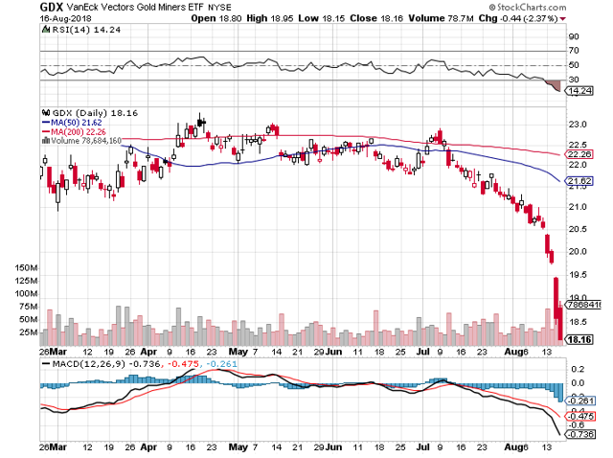Click the 70 level label on RSI axis
Viewport: 613px width, 458px height.
(x=574, y=51)
